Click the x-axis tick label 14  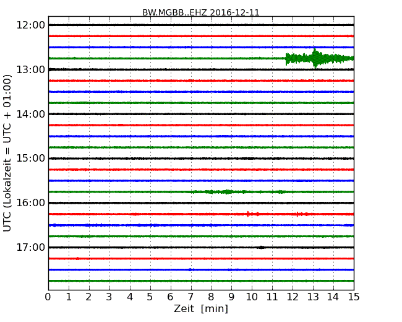(333, 297)
